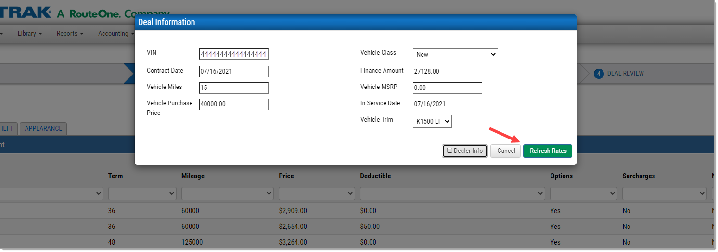Open the Deductible column filter dropdown
Screen dimensions: 718x252
pyautogui.click(x=452, y=193)
